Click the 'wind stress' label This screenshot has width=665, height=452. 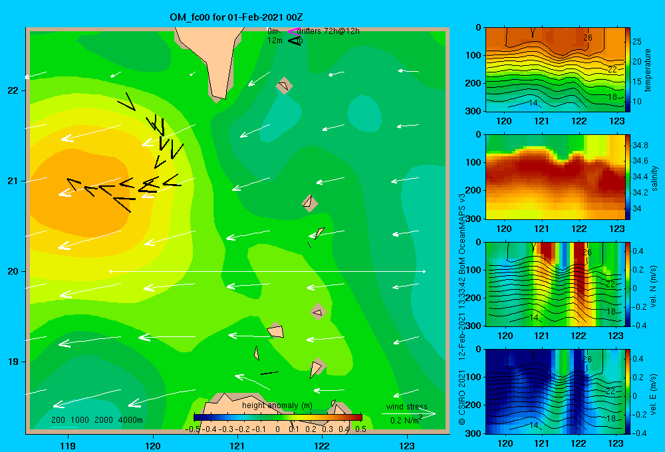[x=407, y=406]
